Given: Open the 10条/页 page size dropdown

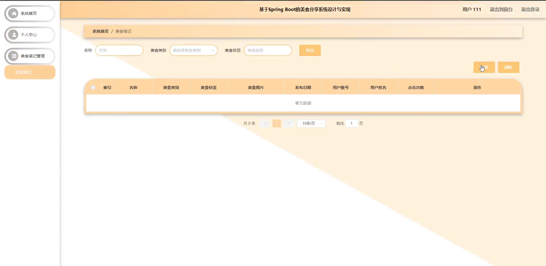Looking at the screenshot, I should pyautogui.click(x=311, y=123).
